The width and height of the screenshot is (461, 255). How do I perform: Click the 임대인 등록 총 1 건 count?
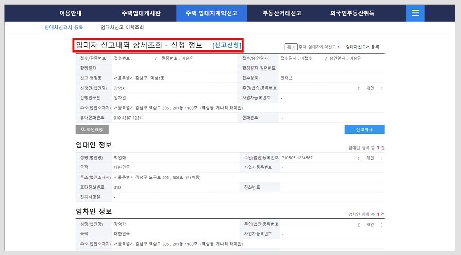[x=366, y=148]
